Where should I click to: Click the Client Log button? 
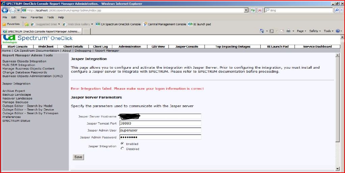[x=100, y=47]
